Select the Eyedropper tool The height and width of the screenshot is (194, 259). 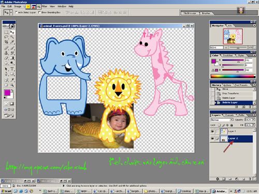click(12, 80)
